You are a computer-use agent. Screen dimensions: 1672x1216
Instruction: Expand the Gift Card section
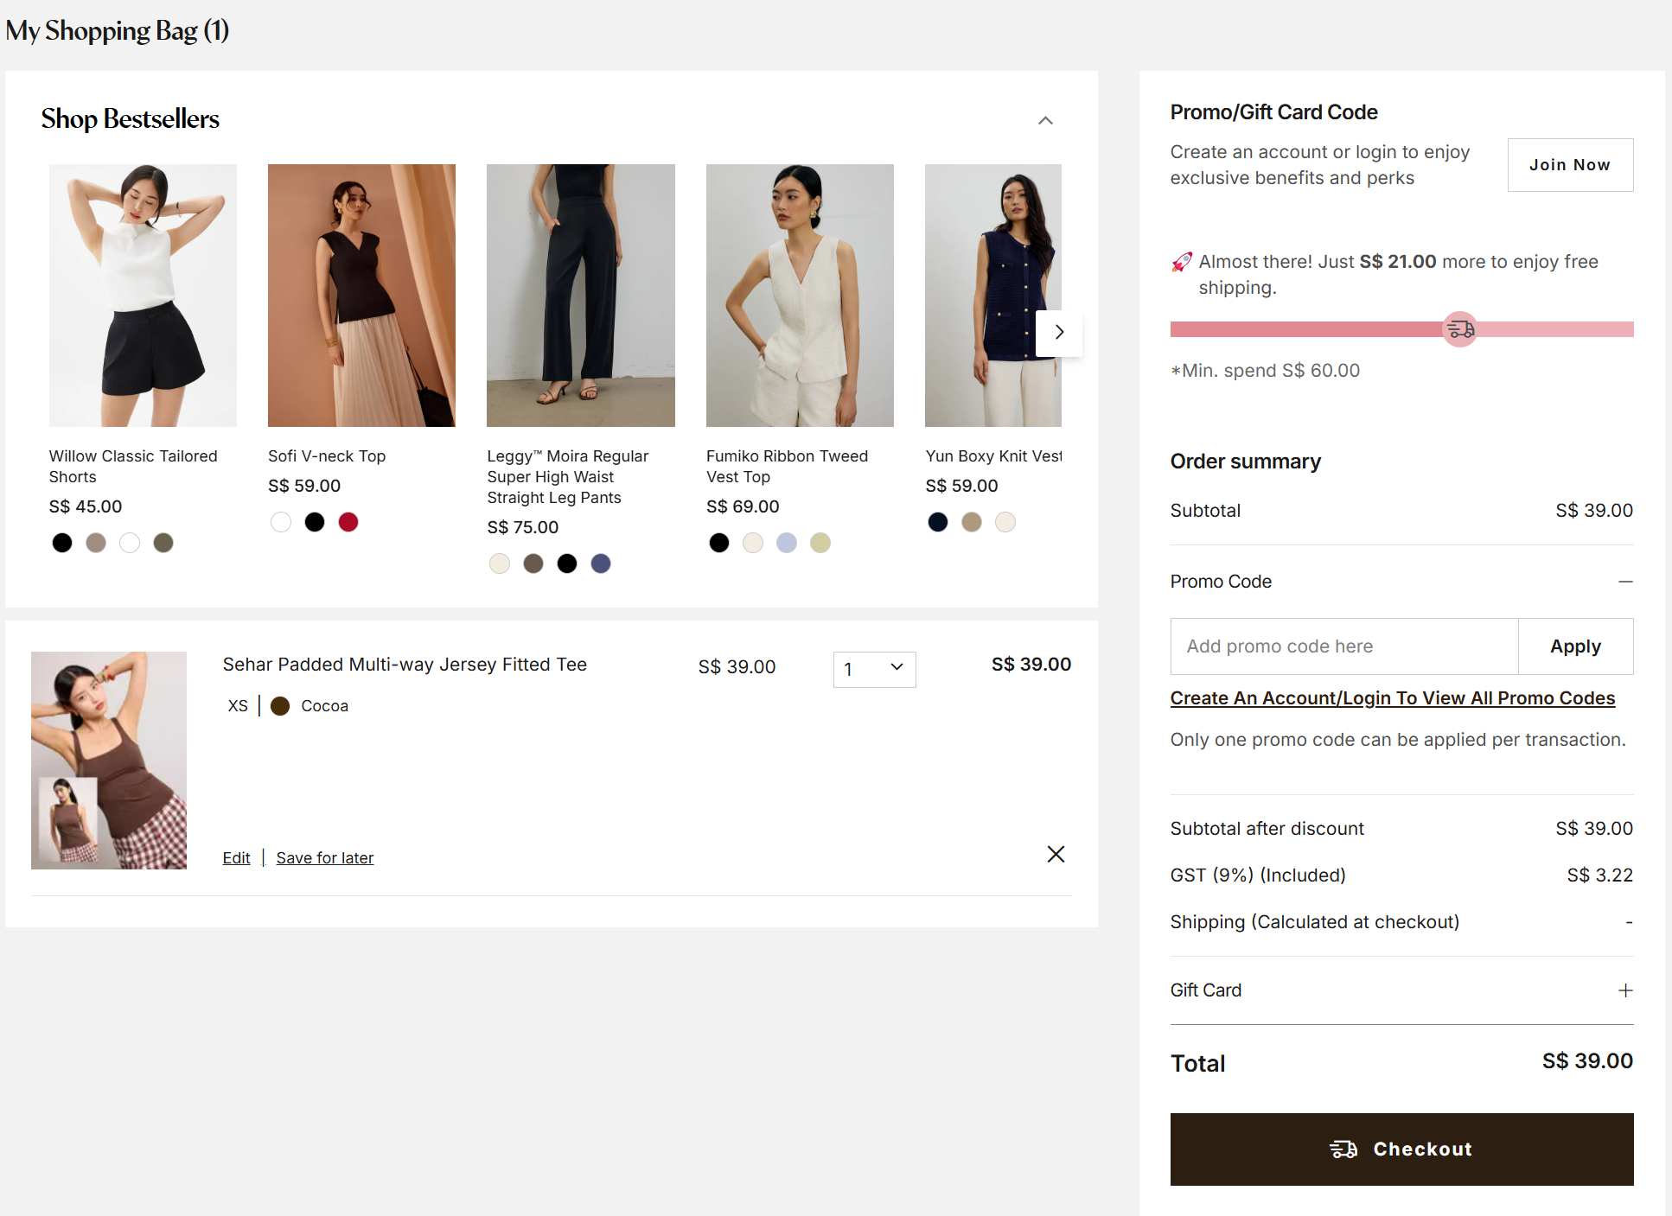coord(1625,990)
